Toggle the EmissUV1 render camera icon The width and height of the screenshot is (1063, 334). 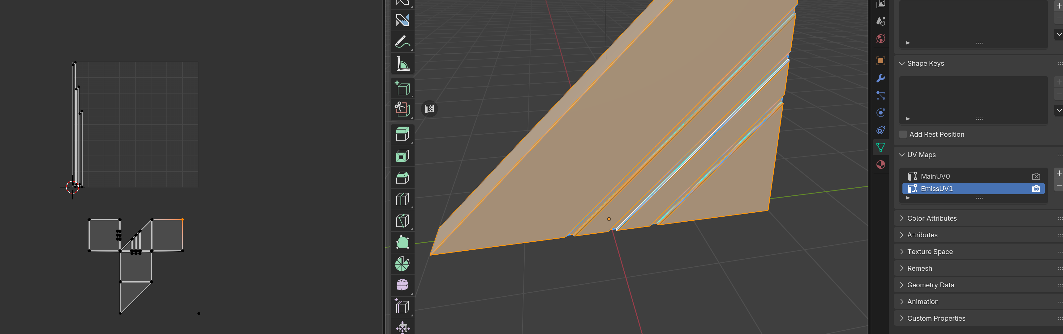pyautogui.click(x=1035, y=189)
